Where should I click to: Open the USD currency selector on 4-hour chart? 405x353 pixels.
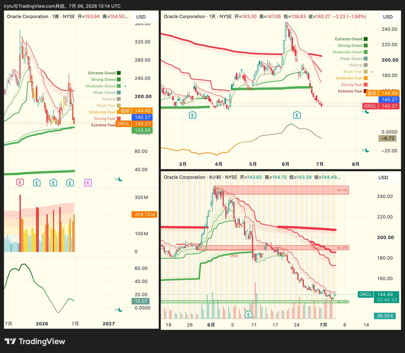383,178
